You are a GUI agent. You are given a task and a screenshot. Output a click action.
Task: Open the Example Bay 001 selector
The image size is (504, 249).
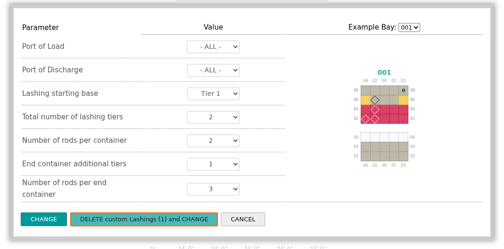tap(409, 28)
